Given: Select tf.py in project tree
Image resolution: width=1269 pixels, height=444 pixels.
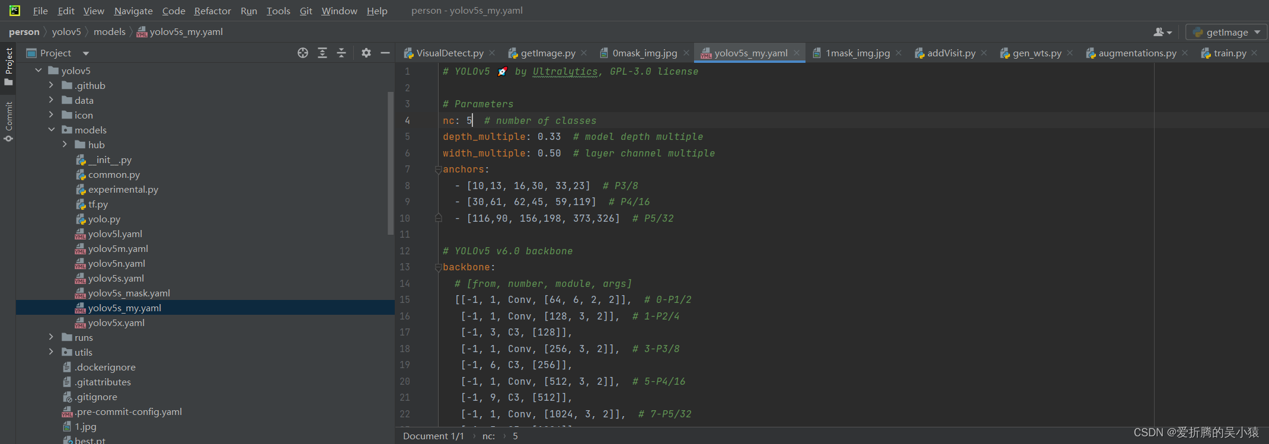Looking at the screenshot, I should coord(98,204).
